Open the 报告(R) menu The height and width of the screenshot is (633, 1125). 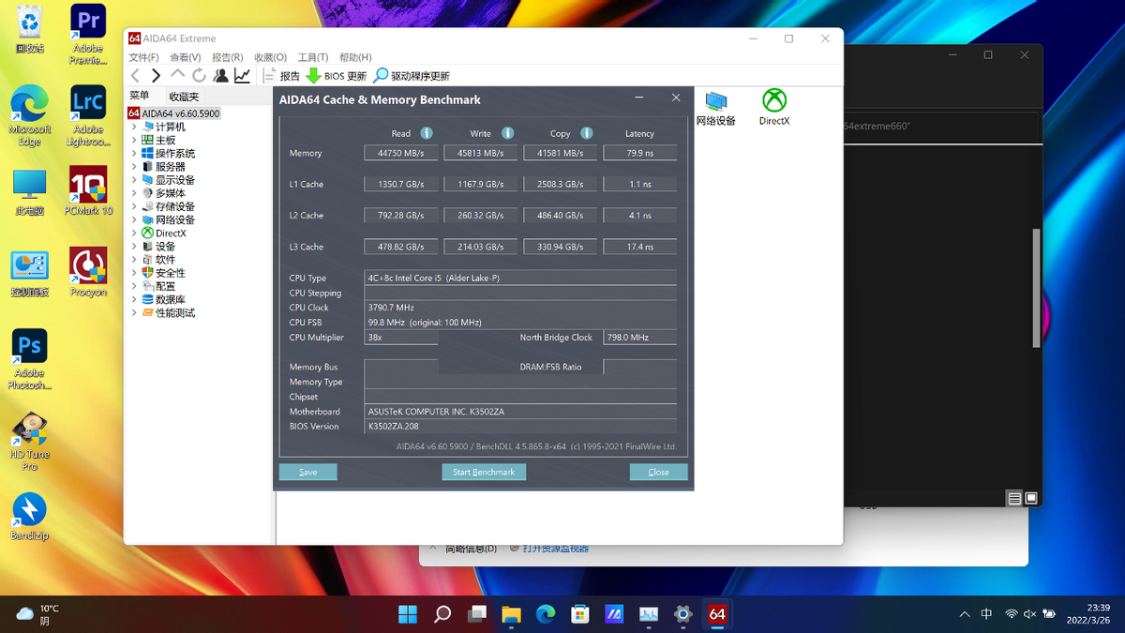pyautogui.click(x=227, y=57)
